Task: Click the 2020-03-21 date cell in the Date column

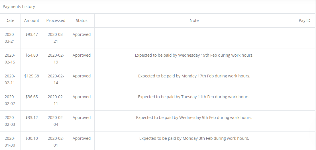Action: coord(10,38)
